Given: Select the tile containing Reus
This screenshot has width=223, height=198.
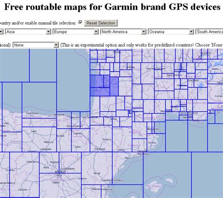Looking at the screenshot, I should (x=127, y=168).
